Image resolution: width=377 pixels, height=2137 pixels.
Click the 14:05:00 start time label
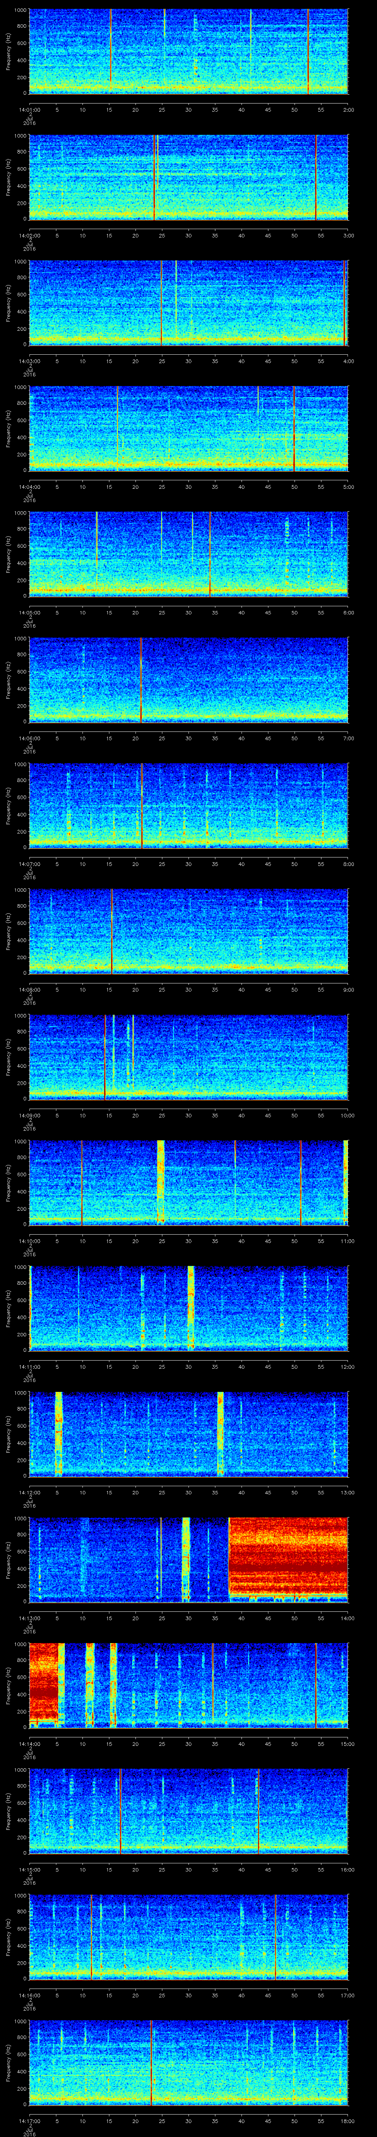(x=29, y=612)
